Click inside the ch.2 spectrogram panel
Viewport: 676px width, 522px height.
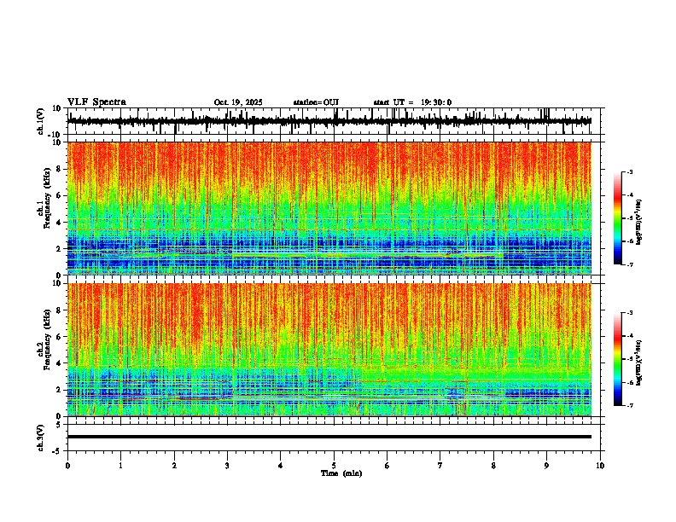(x=329, y=350)
